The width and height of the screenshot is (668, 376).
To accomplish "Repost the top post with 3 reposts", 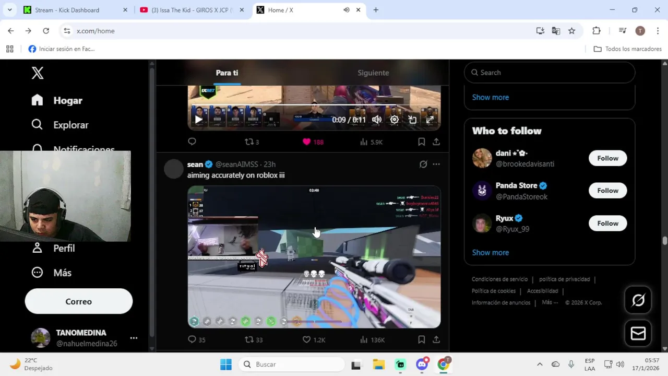I will pos(252,142).
